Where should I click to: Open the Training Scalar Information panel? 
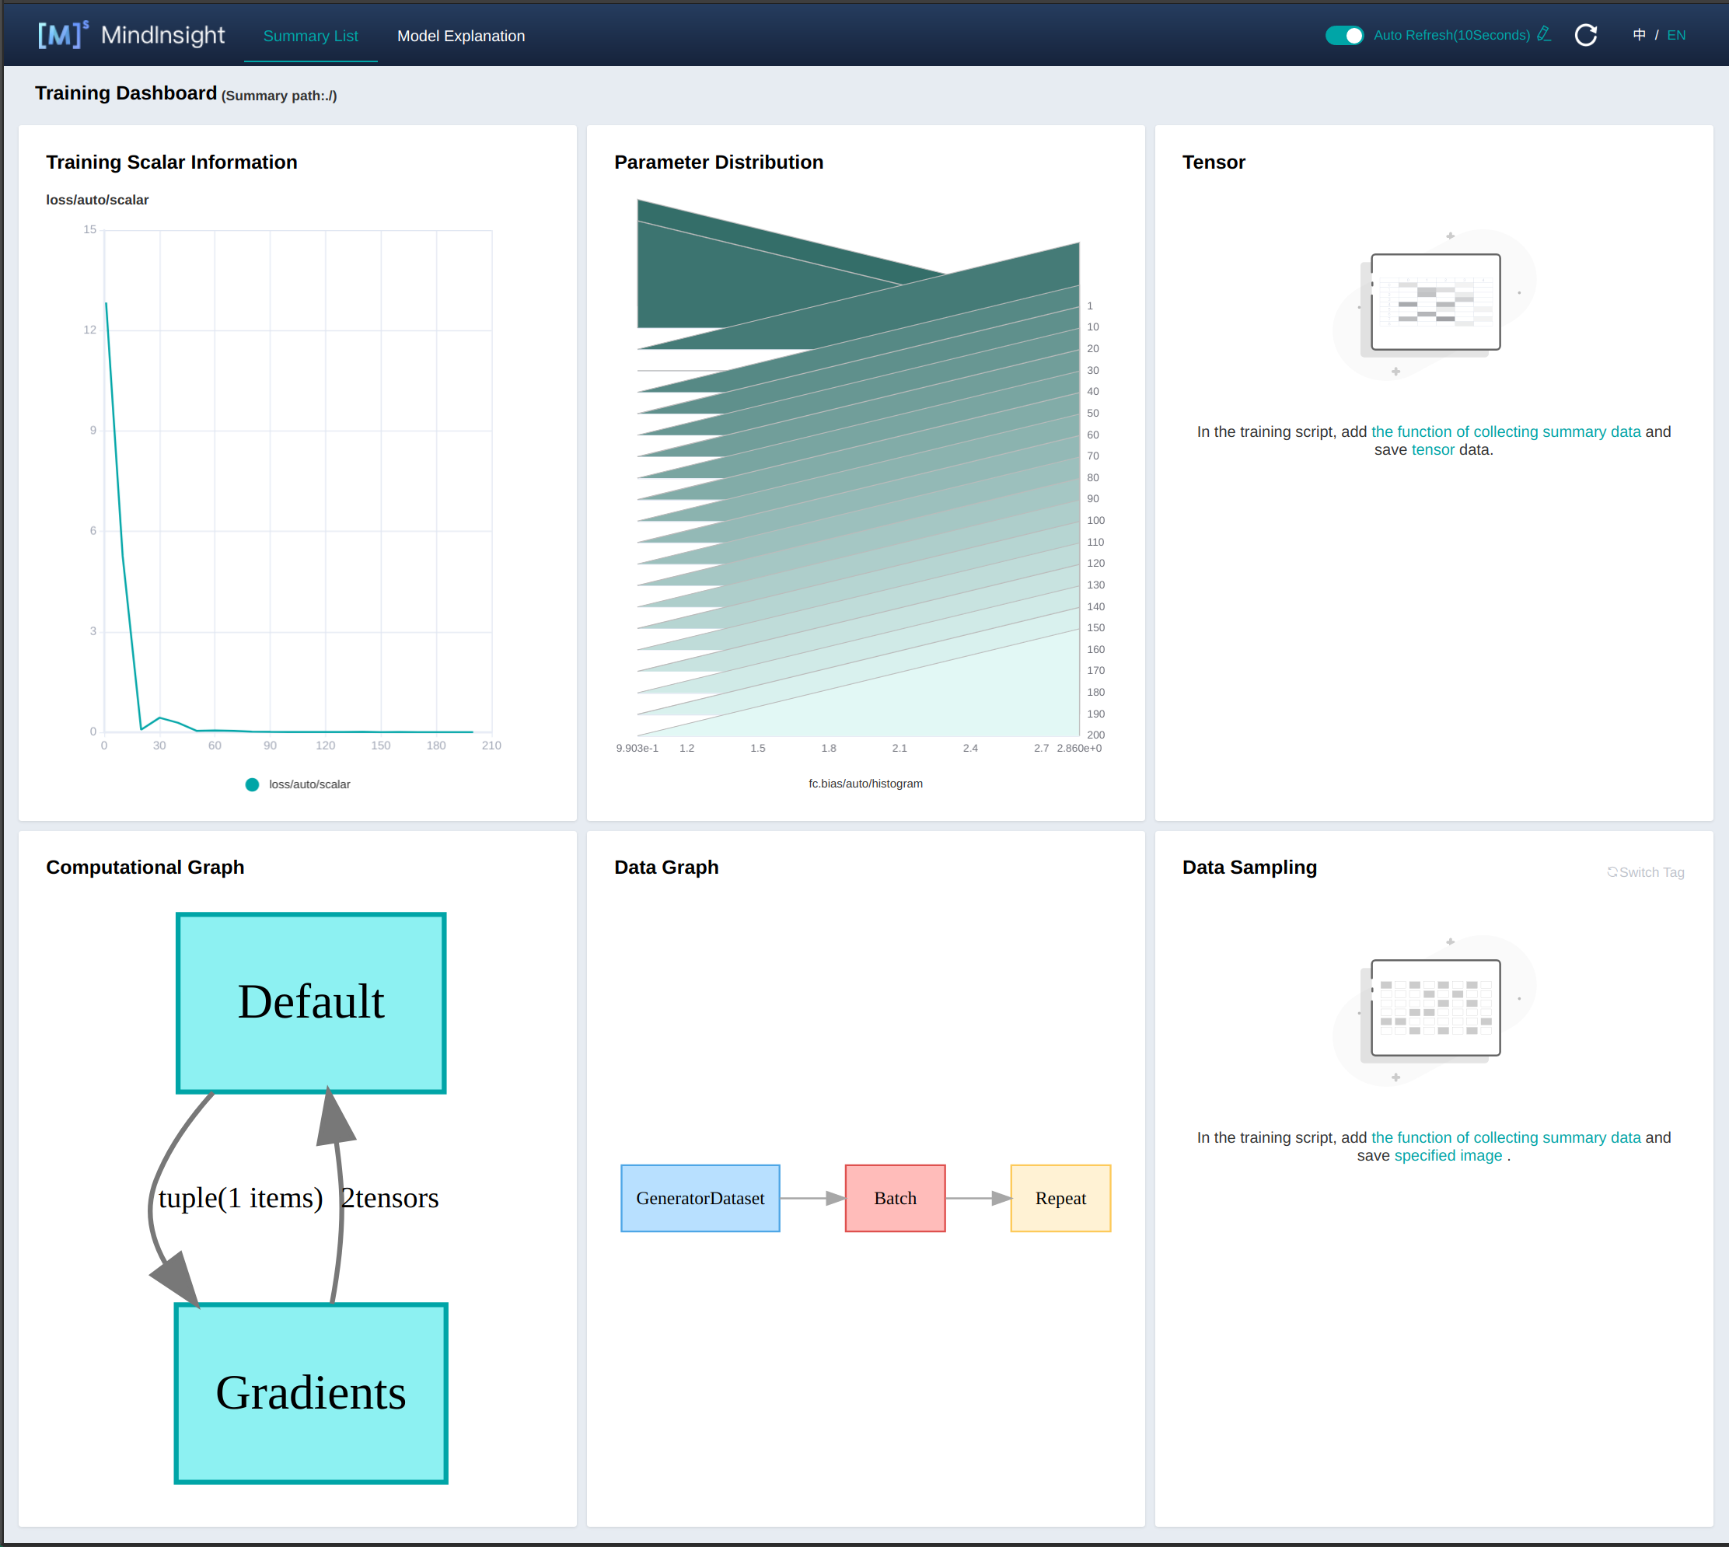[x=172, y=162]
